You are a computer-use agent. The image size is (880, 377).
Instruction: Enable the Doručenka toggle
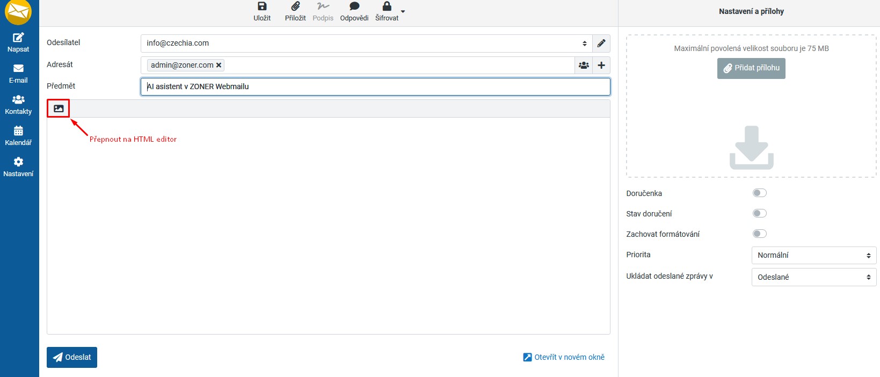(x=759, y=193)
